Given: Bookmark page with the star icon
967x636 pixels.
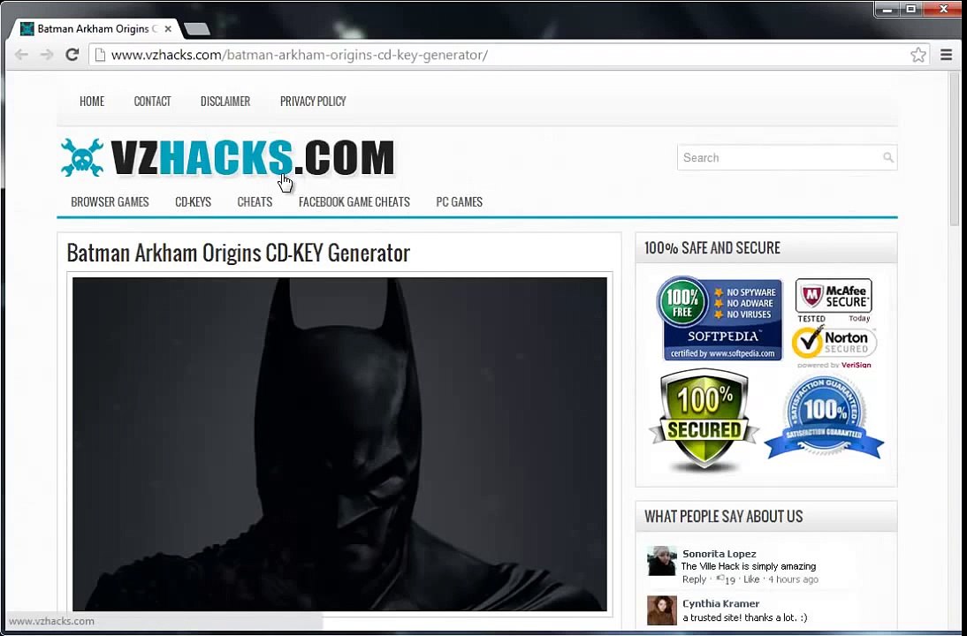Looking at the screenshot, I should (x=918, y=55).
